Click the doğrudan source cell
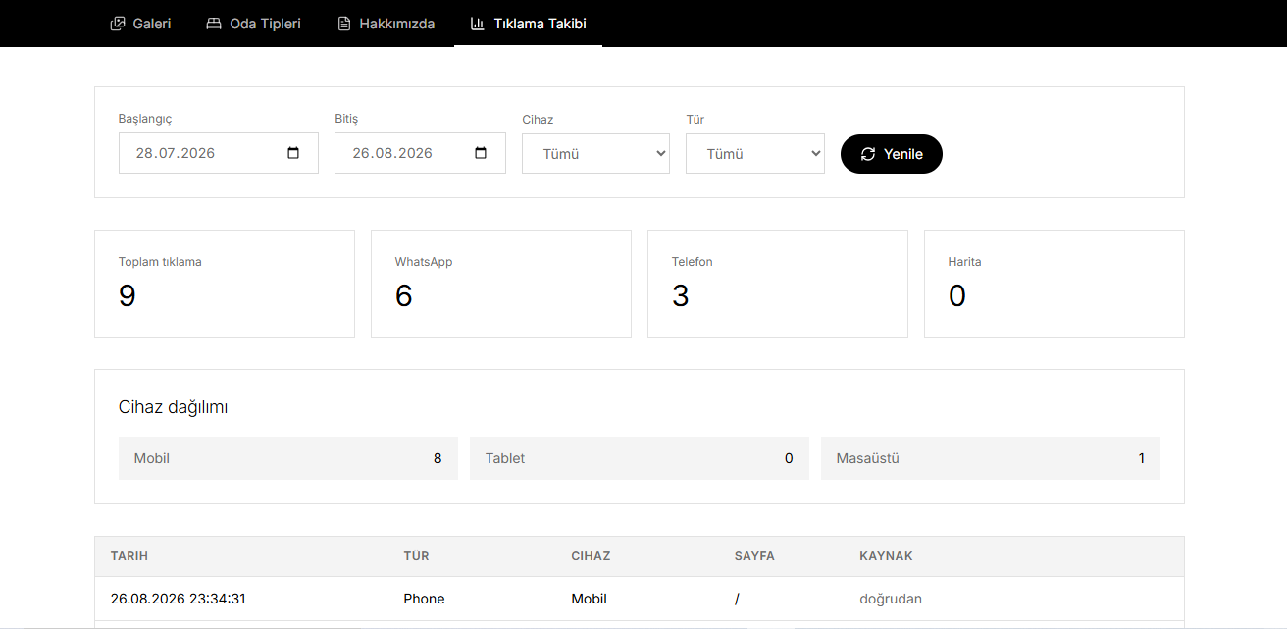Viewport: 1287px width, 629px height. point(891,599)
